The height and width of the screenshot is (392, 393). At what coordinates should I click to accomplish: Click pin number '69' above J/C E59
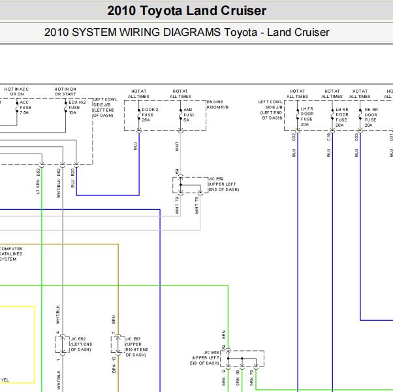click(177, 172)
